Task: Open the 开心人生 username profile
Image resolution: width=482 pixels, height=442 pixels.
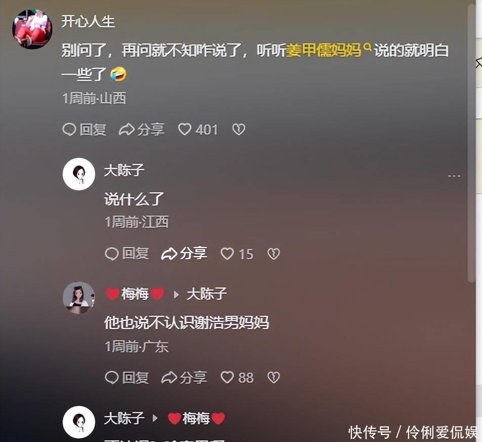Action: [88, 21]
